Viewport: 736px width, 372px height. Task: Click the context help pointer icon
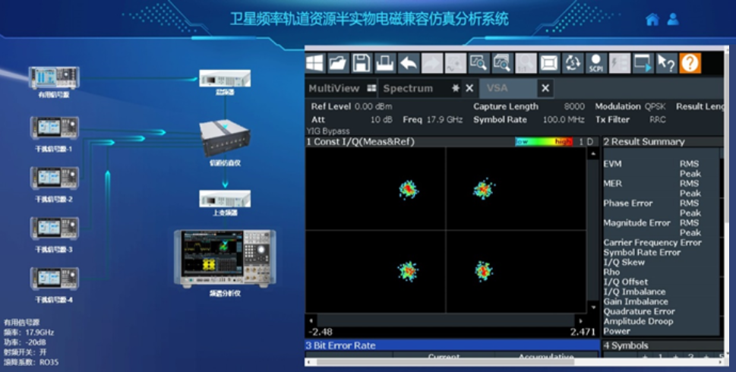click(x=666, y=62)
